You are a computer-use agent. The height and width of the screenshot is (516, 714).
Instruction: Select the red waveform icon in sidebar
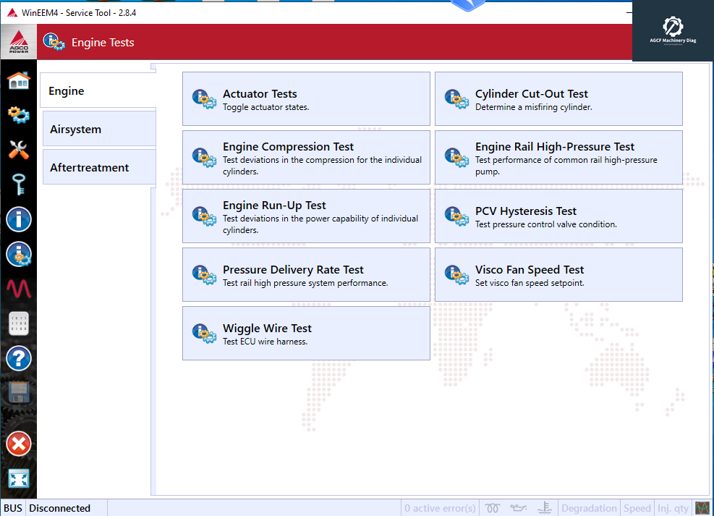point(19,289)
